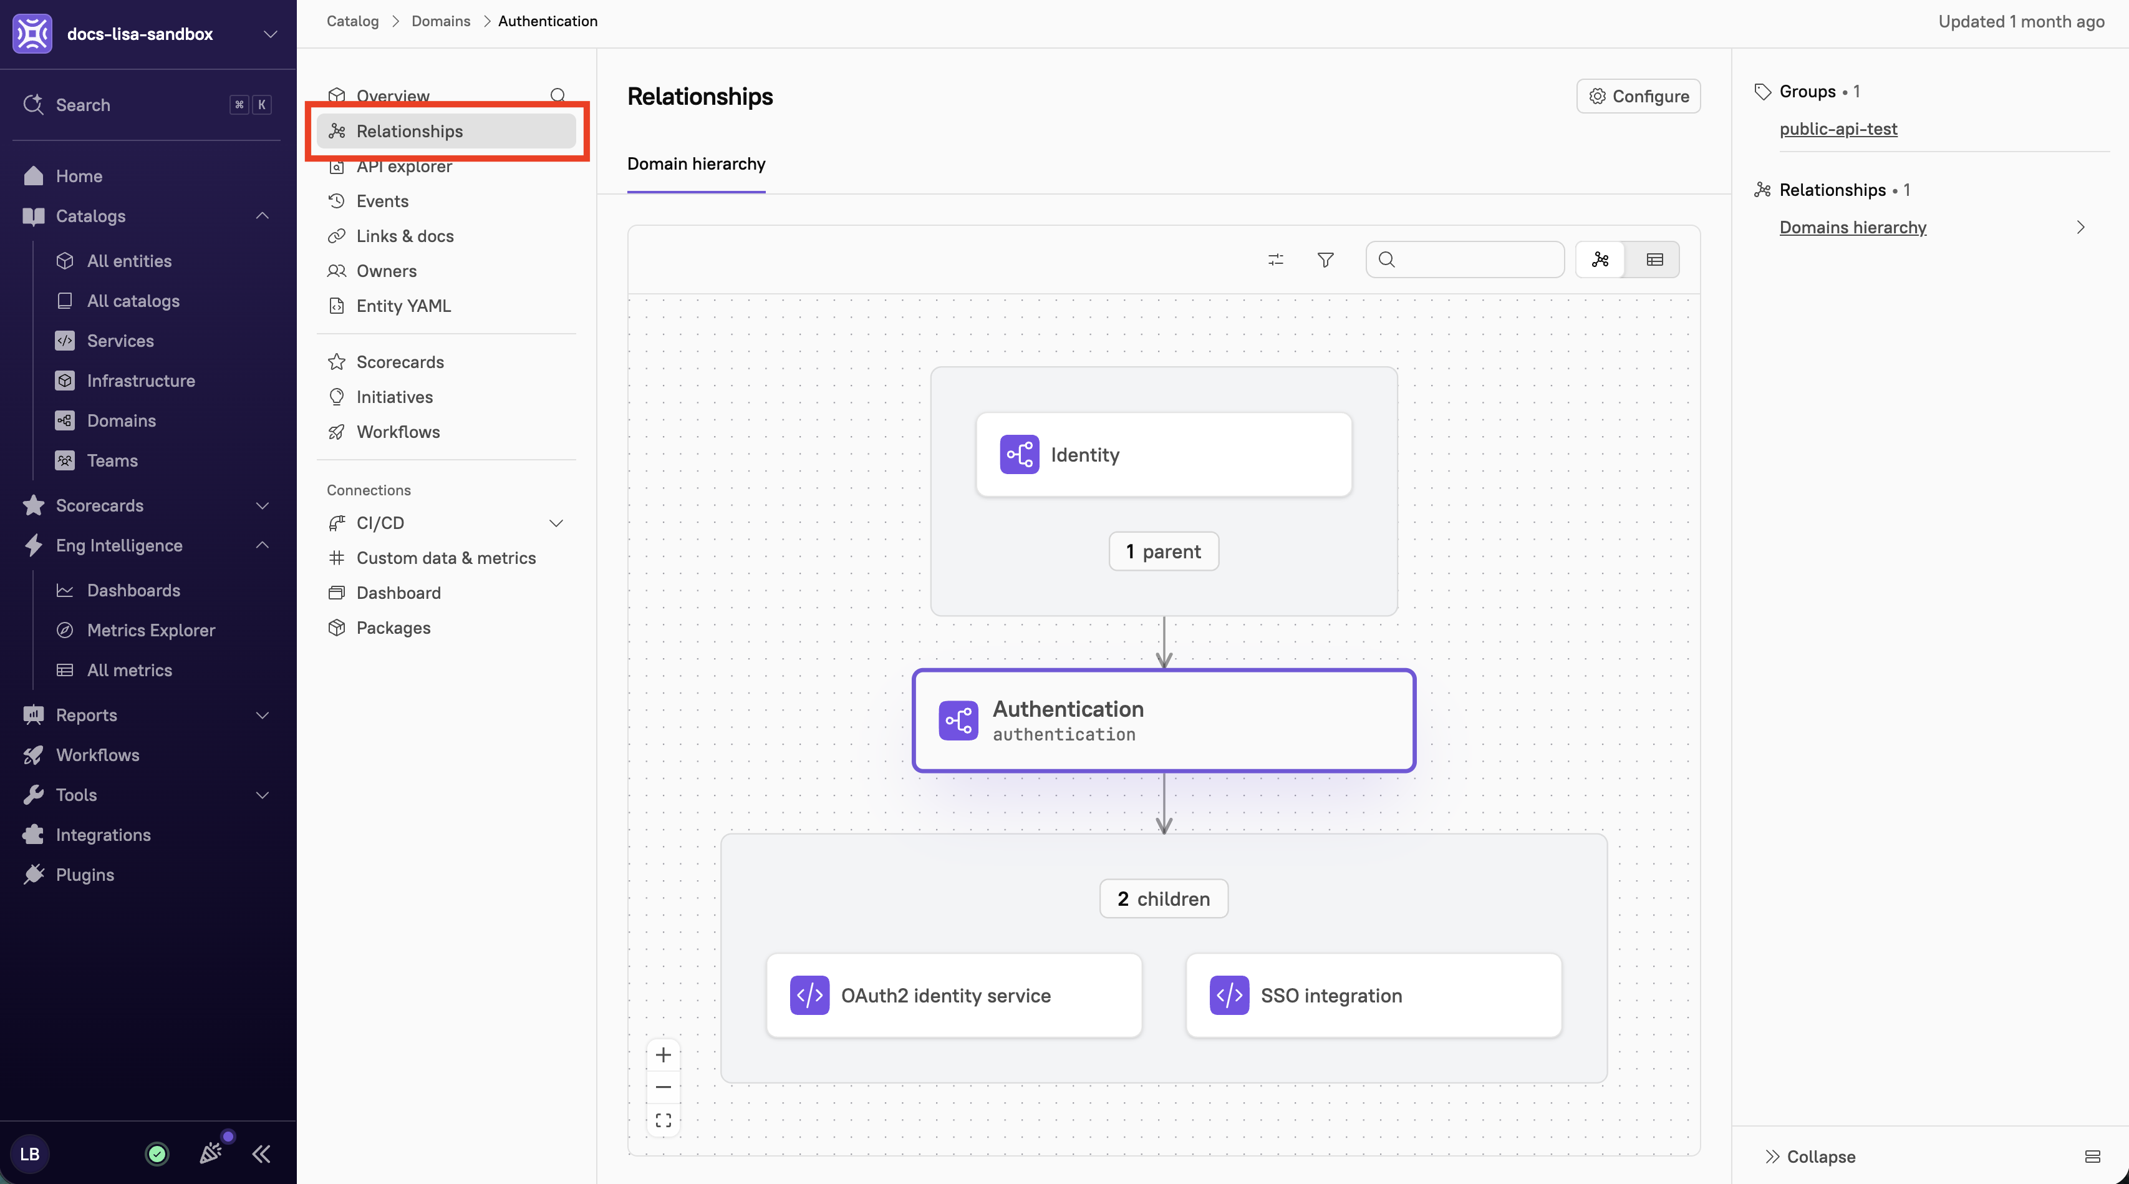Open the public-api-test group link
2129x1184 pixels.
[x=1838, y=129]
